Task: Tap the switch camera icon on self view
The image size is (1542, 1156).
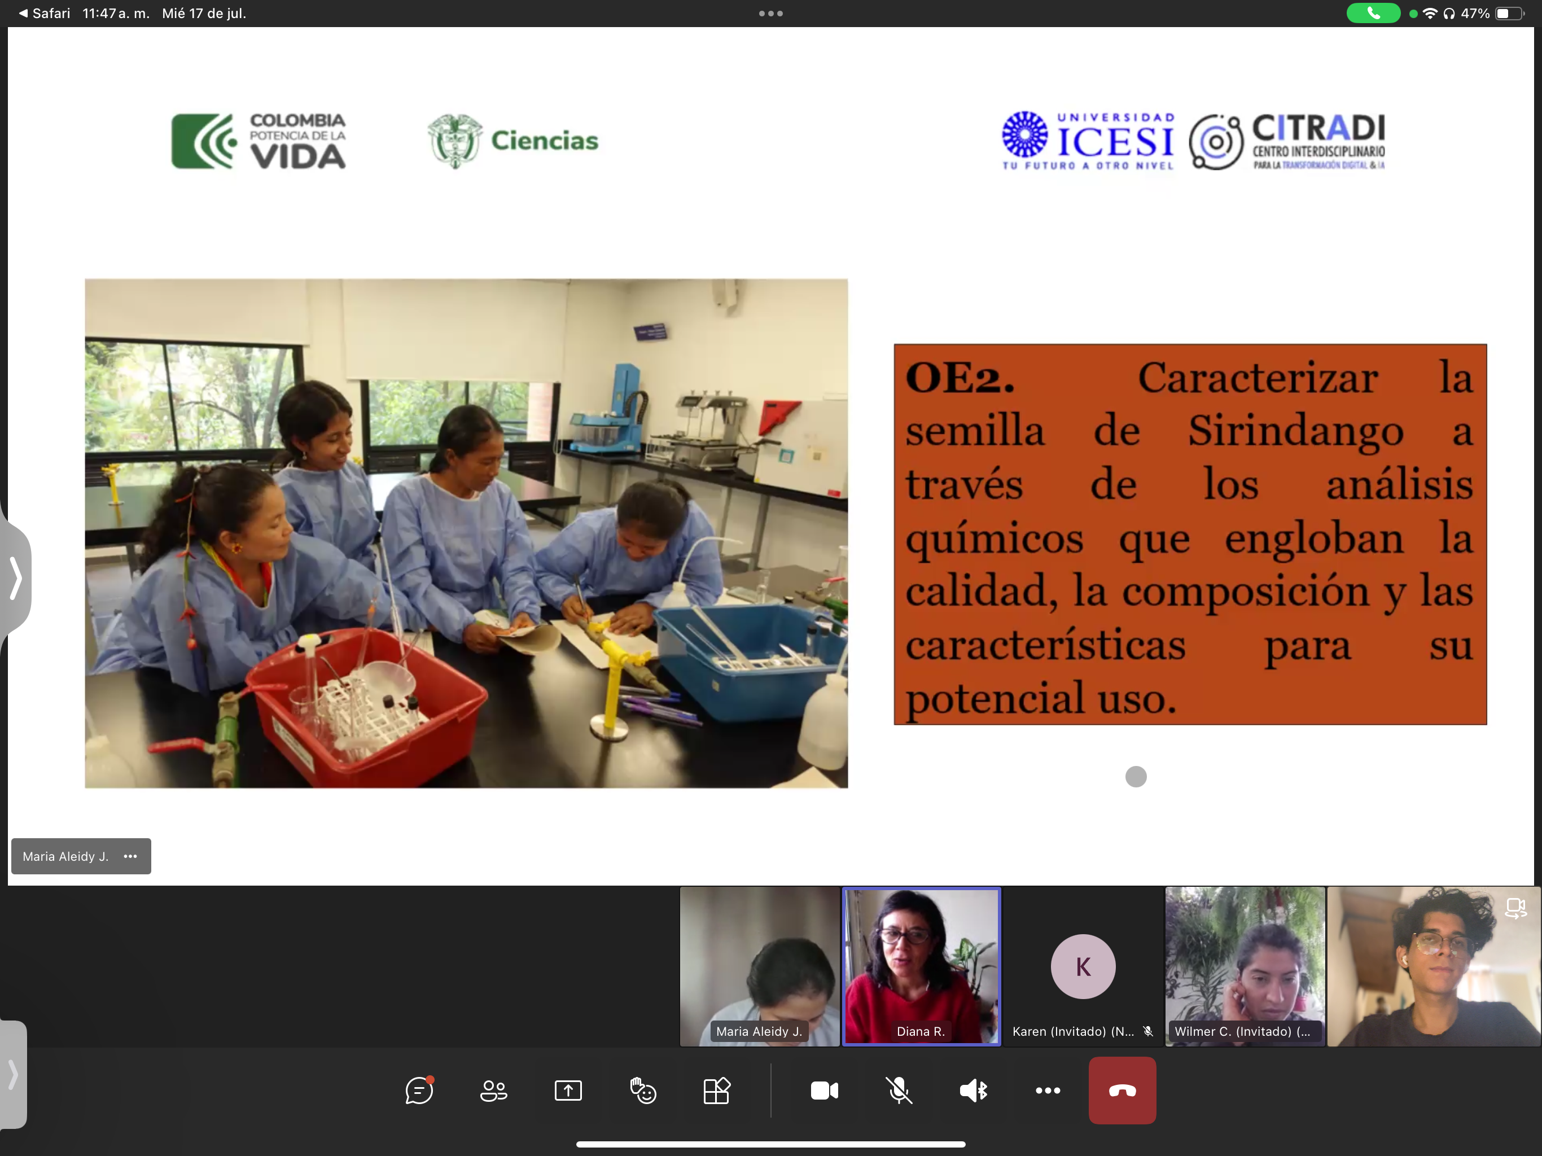Action: click(x=1515, y=908)
